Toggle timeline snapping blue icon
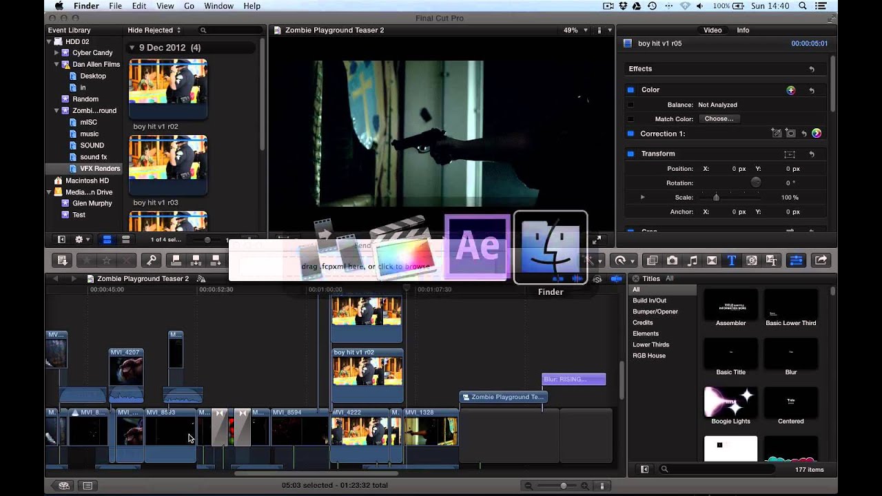The width and height of the screenshot is (882, 496). click(616, 279)
